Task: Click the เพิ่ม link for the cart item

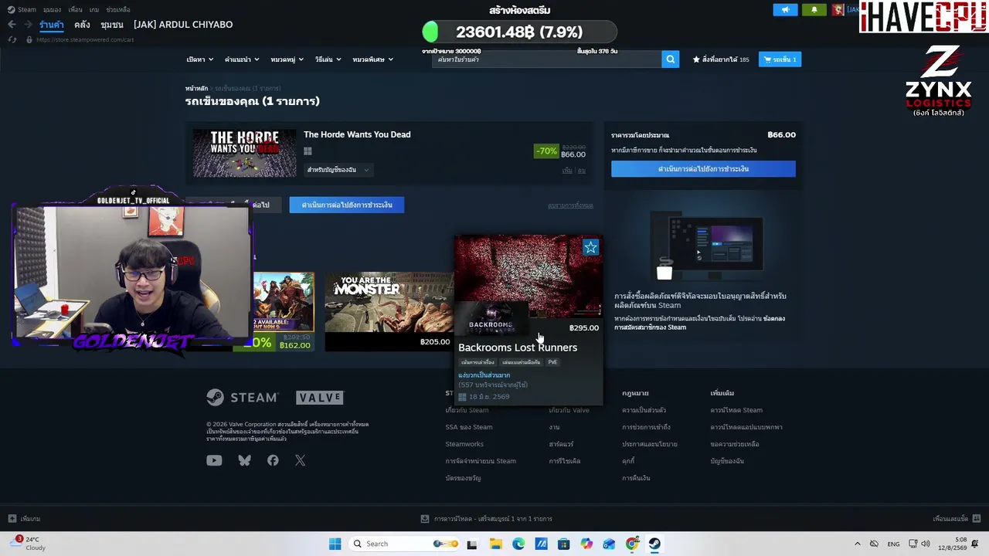Action: tap(567, 171)
